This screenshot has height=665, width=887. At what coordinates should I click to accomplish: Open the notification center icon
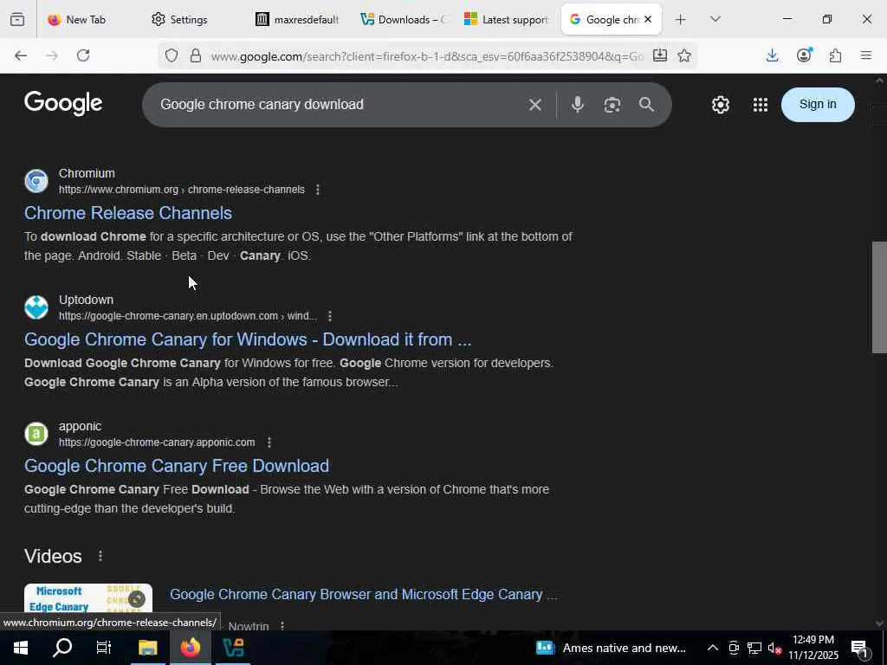click(859, 649)
